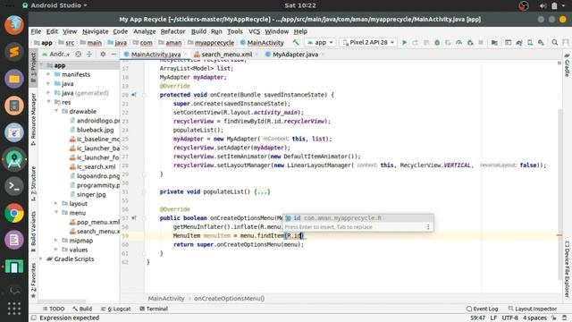Click the Collapse All icon in Project panel
This screenshot has width=572, height=322.
[x=89, y=54]
